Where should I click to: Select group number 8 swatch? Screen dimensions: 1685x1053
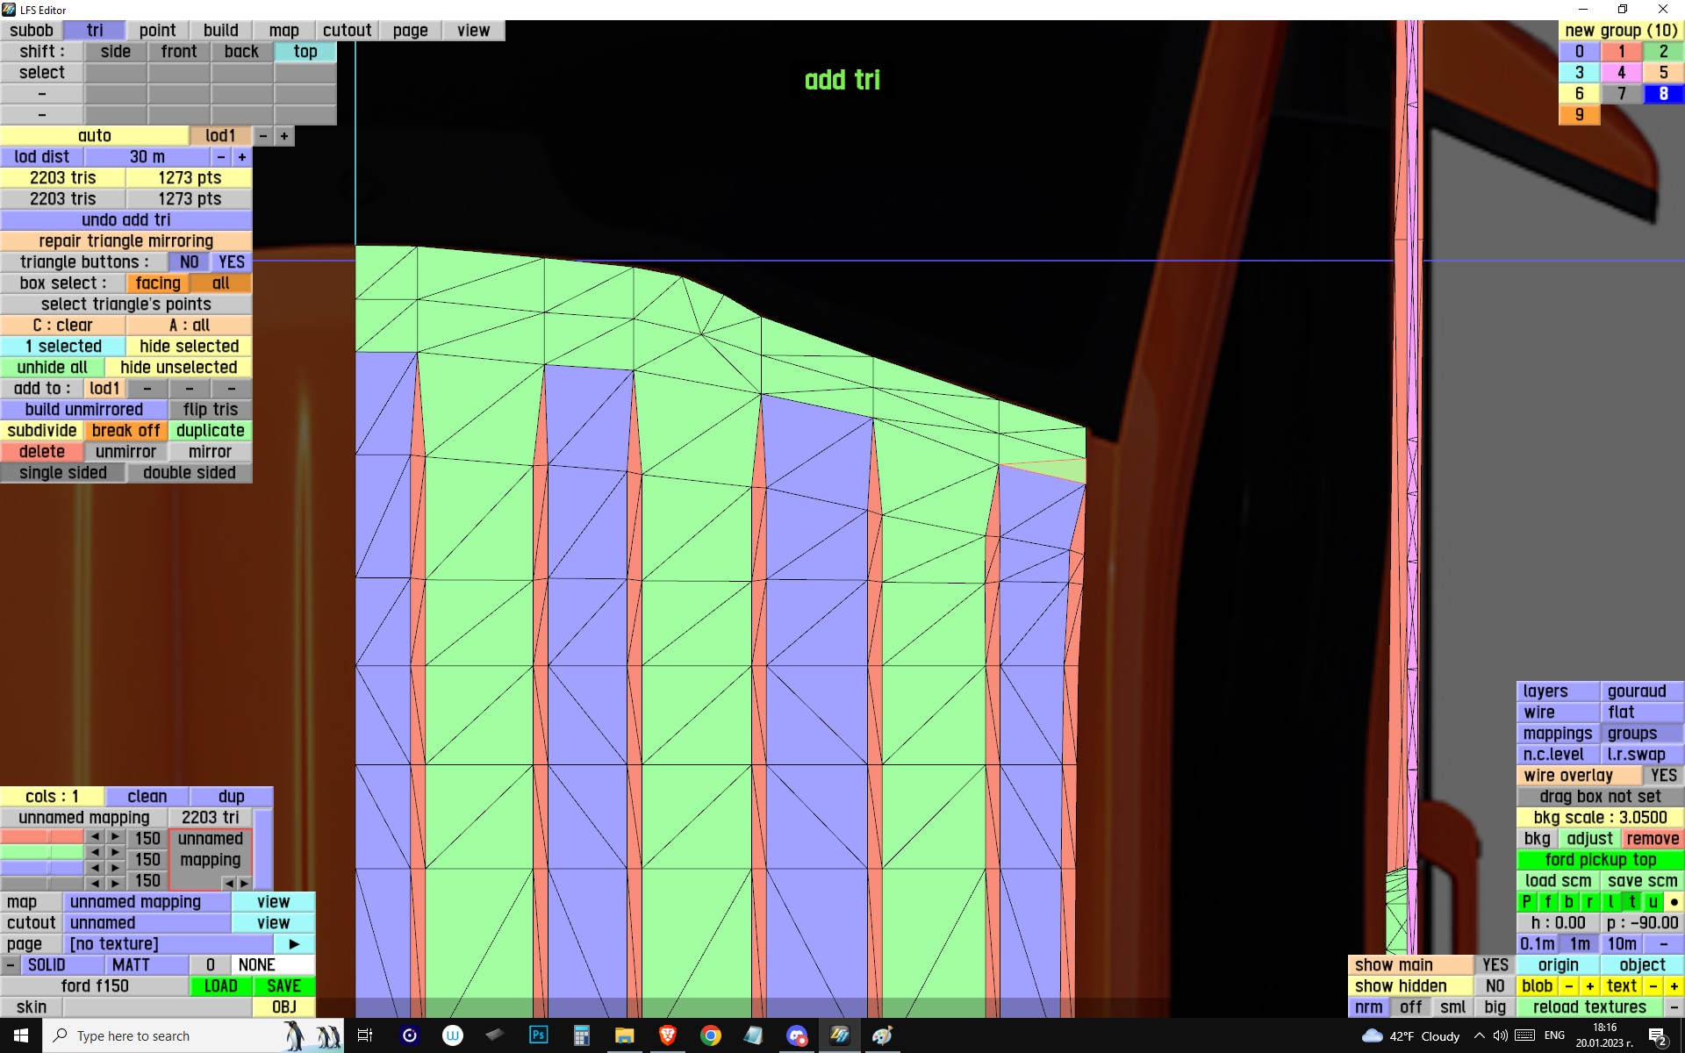[1663, 94]
